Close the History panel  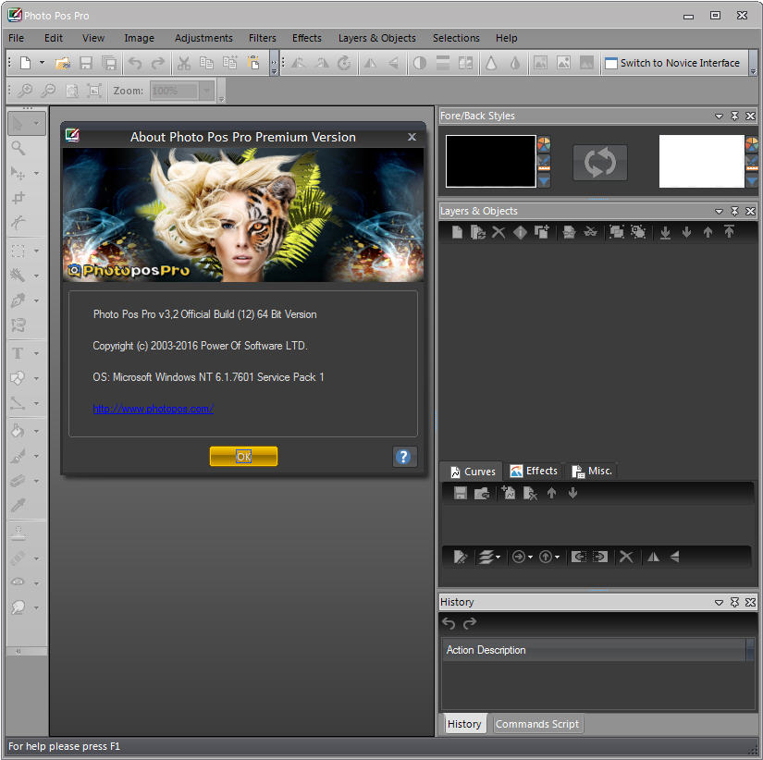pos(750,602)
